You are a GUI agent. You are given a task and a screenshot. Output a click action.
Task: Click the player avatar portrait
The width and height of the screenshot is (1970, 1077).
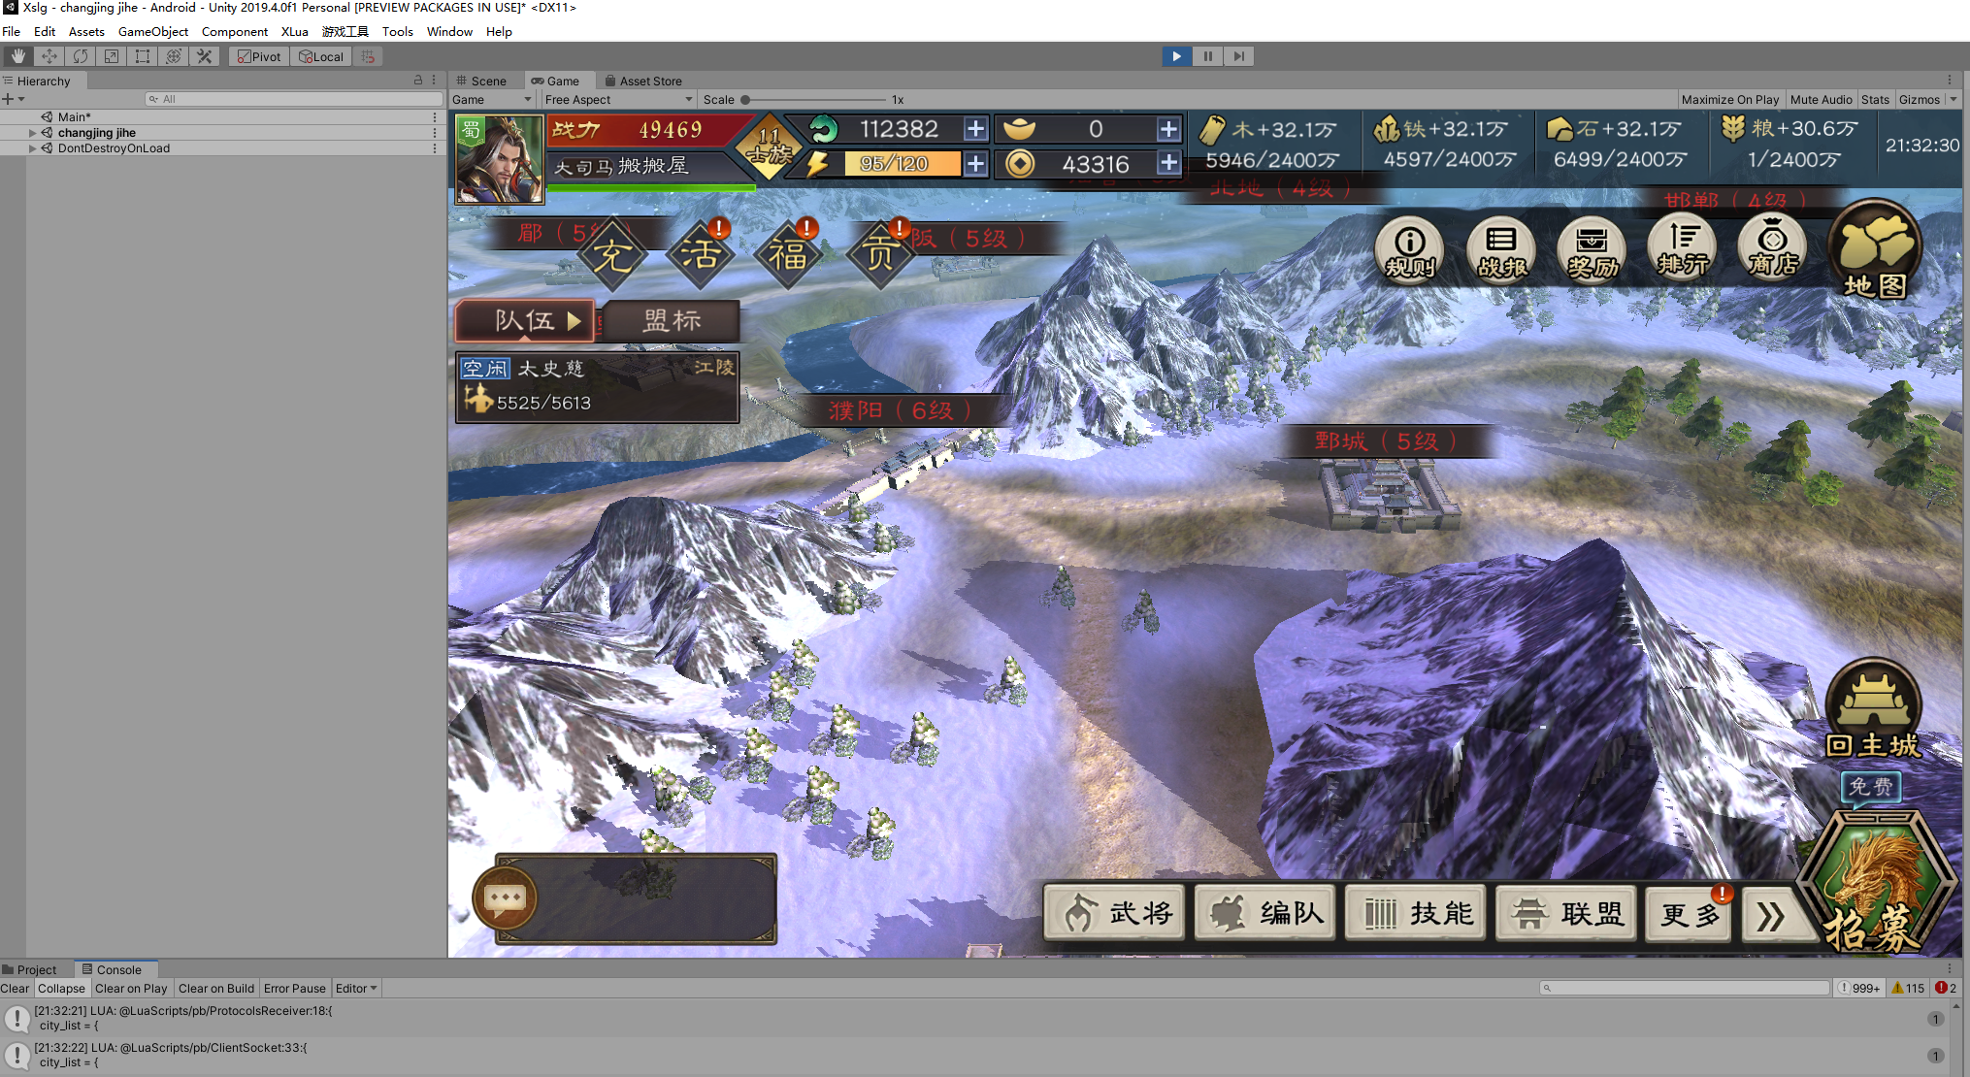tap(500, 158)
